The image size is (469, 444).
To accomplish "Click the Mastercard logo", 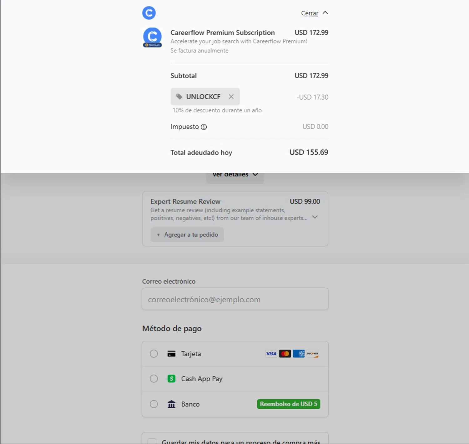I will [285, 354].
